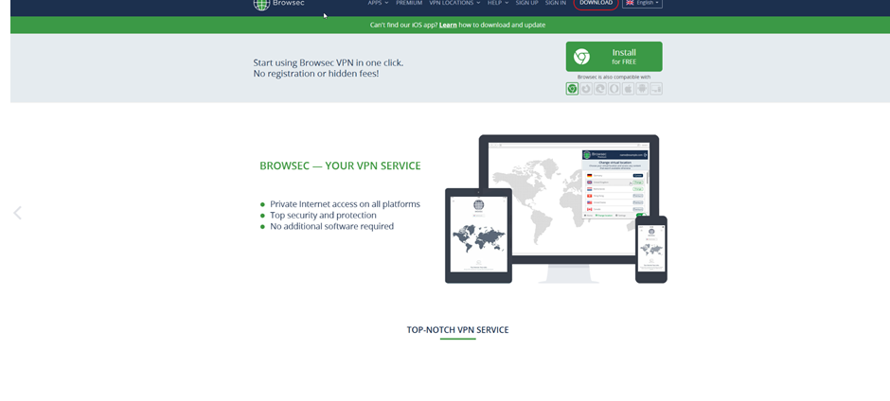Follow the Learn link in green banner
Image resolution: width=890 pixels, height=401 pixels.
point(448,25)
